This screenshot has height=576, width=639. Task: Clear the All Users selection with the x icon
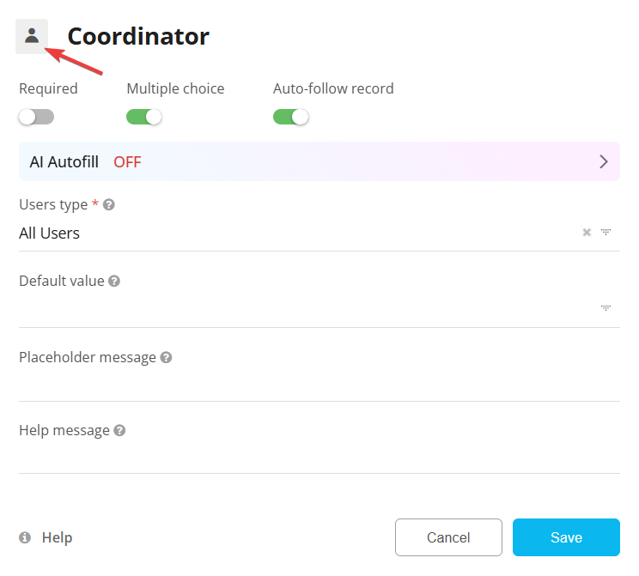click(x=587, y=233)
